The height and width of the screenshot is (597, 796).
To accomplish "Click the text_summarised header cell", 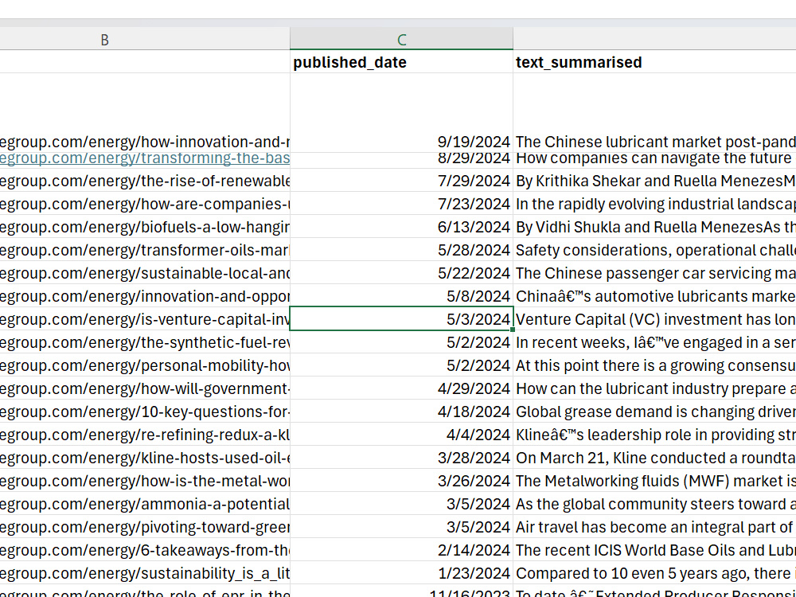I will pyautogui.click(x=654, y=62).
